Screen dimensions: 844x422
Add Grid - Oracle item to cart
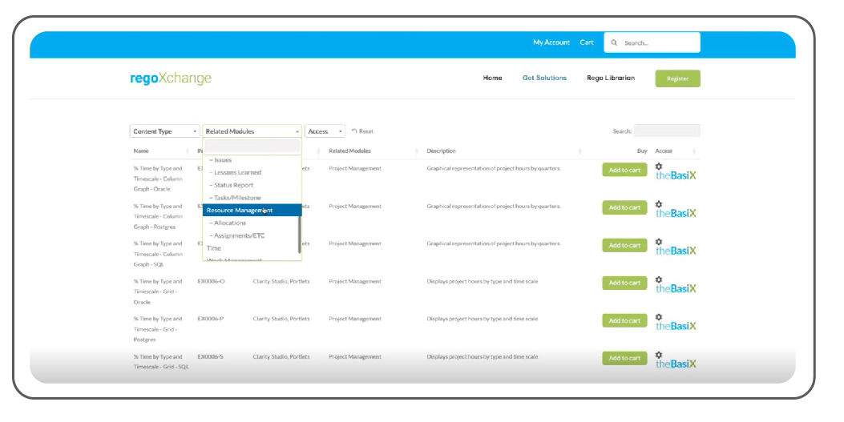(x=624, y=283)
